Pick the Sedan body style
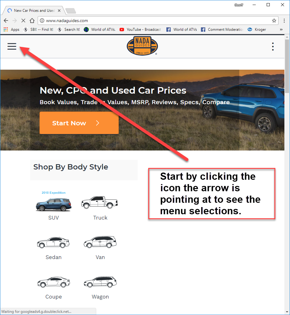Image resolution: width=290 pixels, height=315 pixels. 54,248
